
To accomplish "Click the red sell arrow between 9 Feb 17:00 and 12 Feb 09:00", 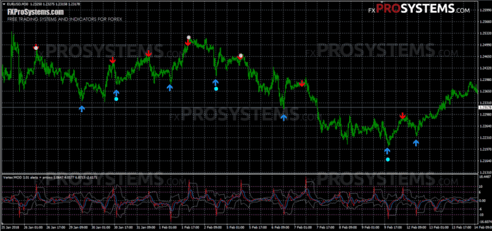I will 403,116.
